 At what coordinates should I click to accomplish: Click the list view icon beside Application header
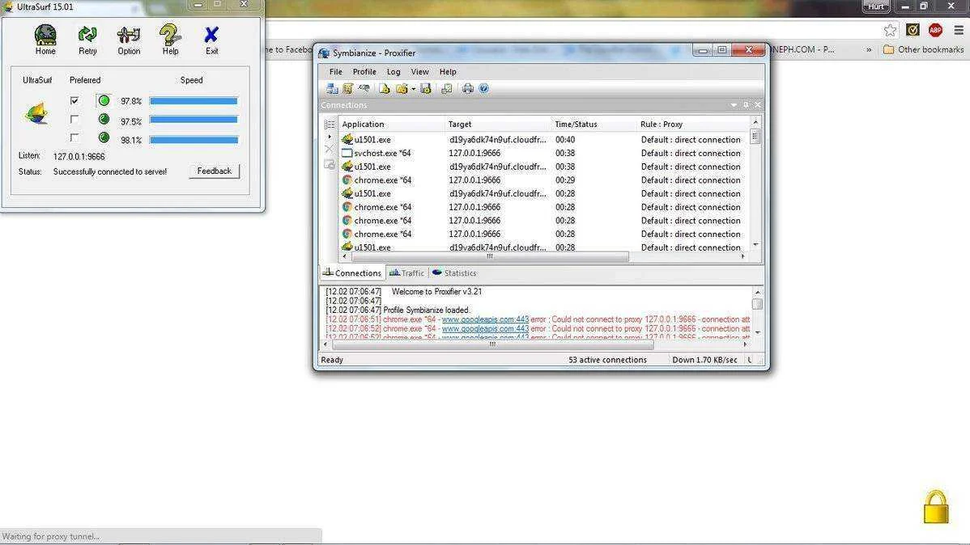click(330, 125)
